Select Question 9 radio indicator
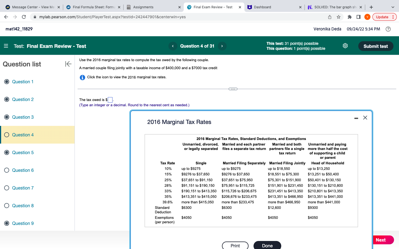The height and width of the screenshot is (249, 399). (7, 223)
